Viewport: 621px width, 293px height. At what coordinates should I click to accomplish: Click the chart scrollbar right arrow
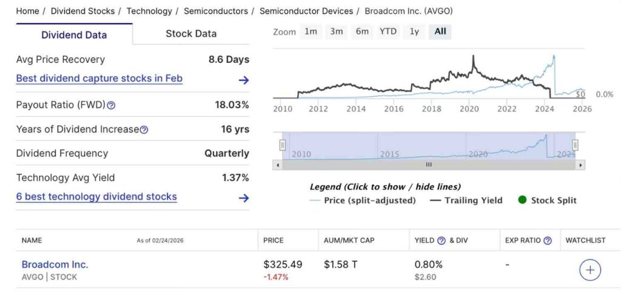(x=580, y=165)
